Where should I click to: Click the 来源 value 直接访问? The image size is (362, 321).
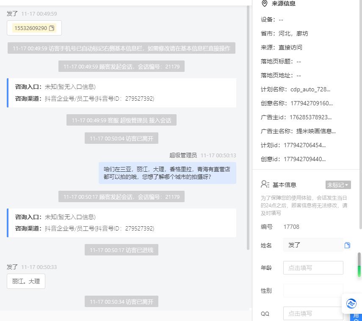[290, 47]
